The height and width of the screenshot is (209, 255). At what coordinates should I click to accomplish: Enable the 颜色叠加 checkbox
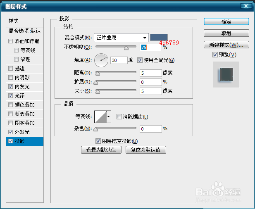[x=11, y=105]
